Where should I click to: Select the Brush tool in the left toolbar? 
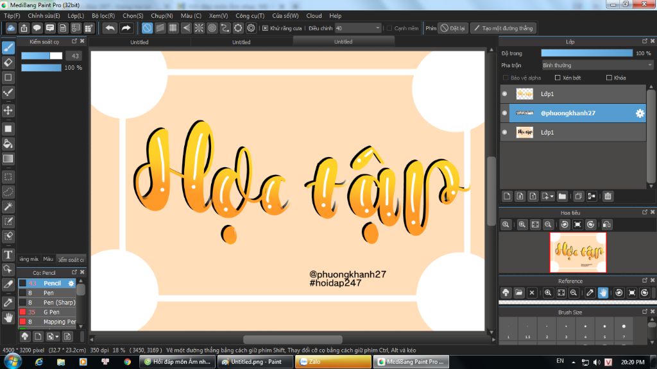pos(8,47)
